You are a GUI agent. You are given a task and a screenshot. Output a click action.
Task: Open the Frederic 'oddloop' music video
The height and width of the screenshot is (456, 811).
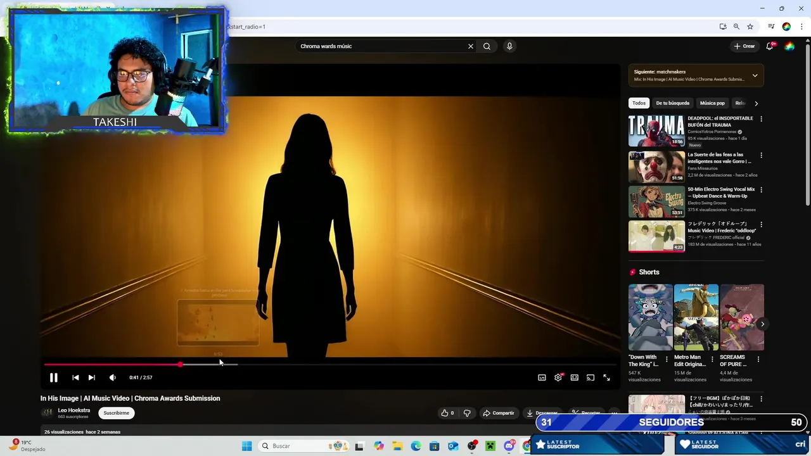pyautogui.click(x=656, y=236)
